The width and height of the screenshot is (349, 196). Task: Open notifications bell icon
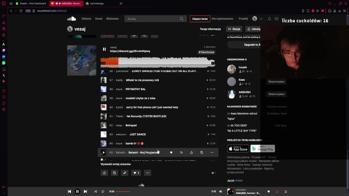point(269,19)
